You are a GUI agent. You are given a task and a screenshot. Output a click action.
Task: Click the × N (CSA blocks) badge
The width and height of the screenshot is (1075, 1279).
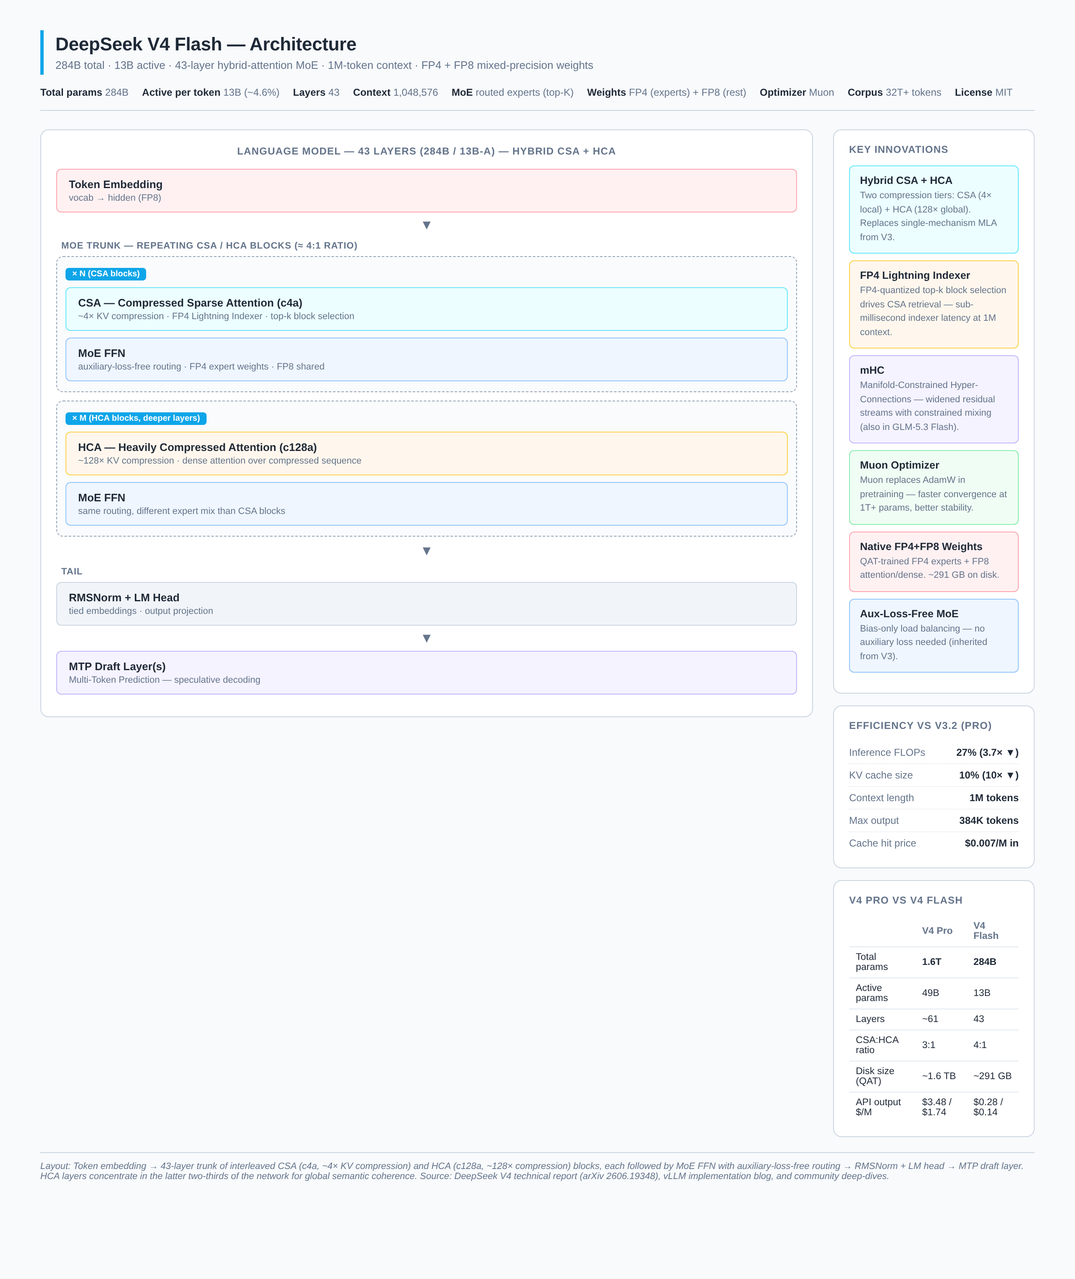point(106,274)
